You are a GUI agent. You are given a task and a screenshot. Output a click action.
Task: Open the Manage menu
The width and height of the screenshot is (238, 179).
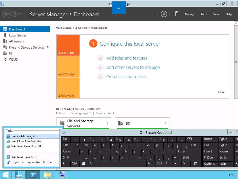[x=190, y=14]
